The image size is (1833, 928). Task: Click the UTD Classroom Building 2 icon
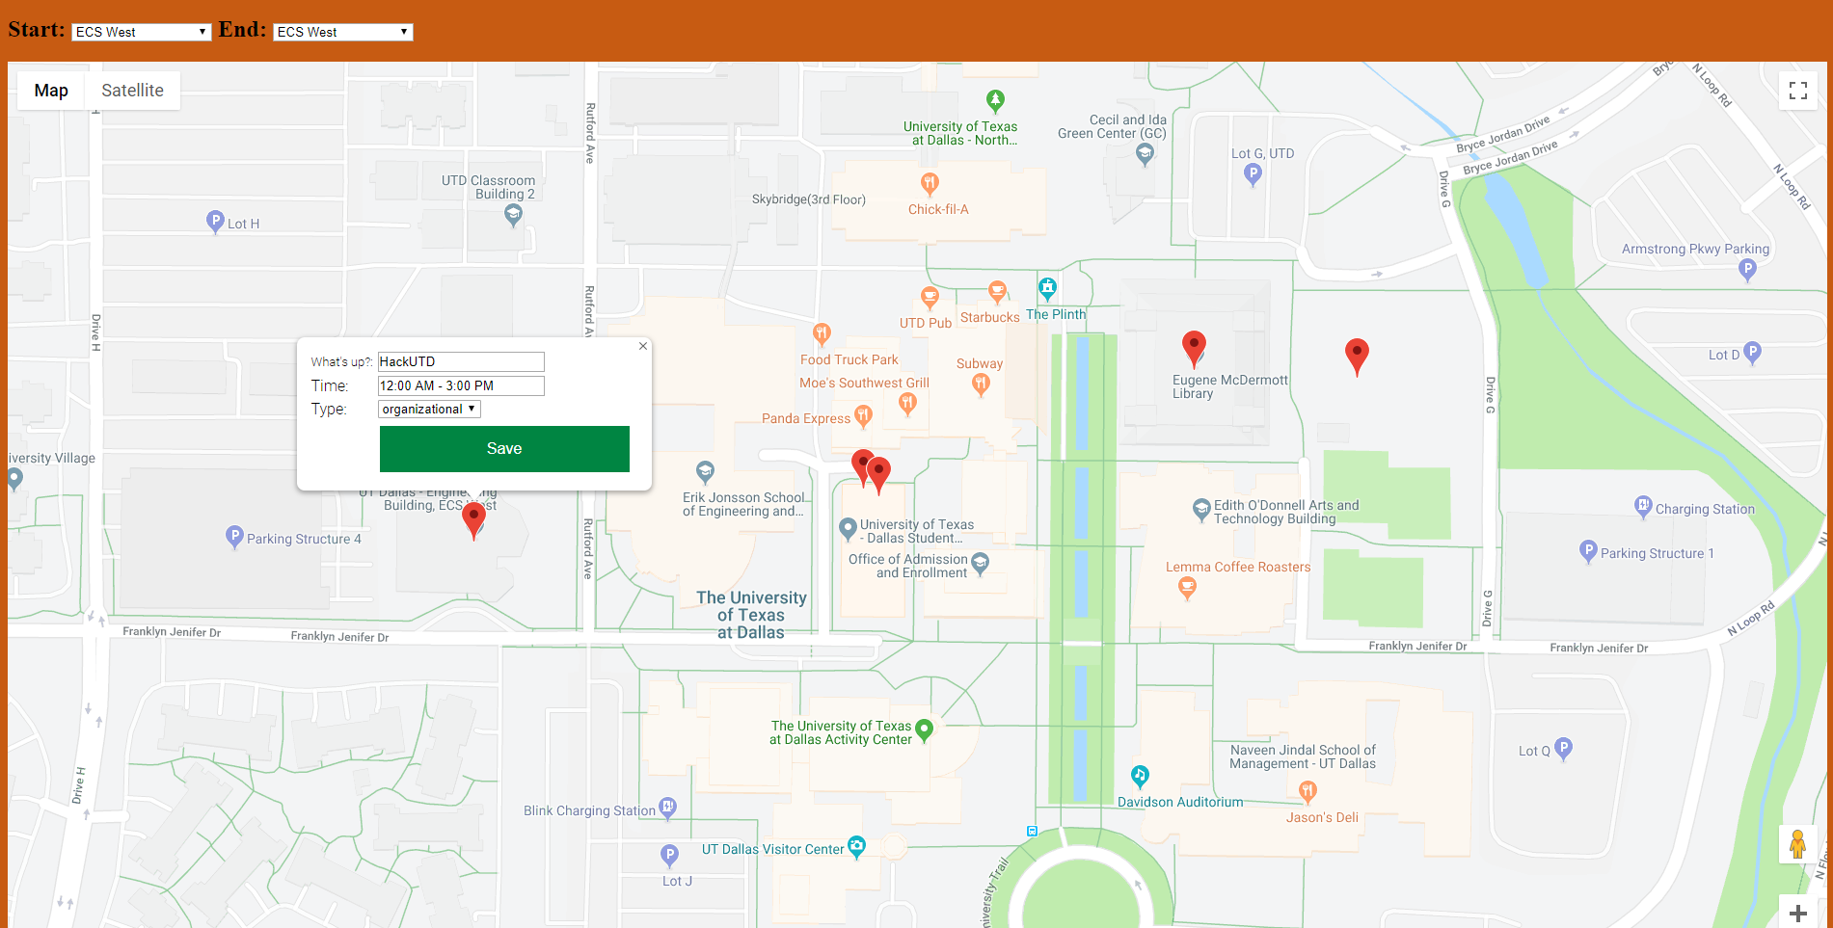(x=514, y=216)
